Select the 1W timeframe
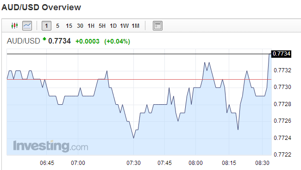Screen dimensions: 301x170 (125, 26)
